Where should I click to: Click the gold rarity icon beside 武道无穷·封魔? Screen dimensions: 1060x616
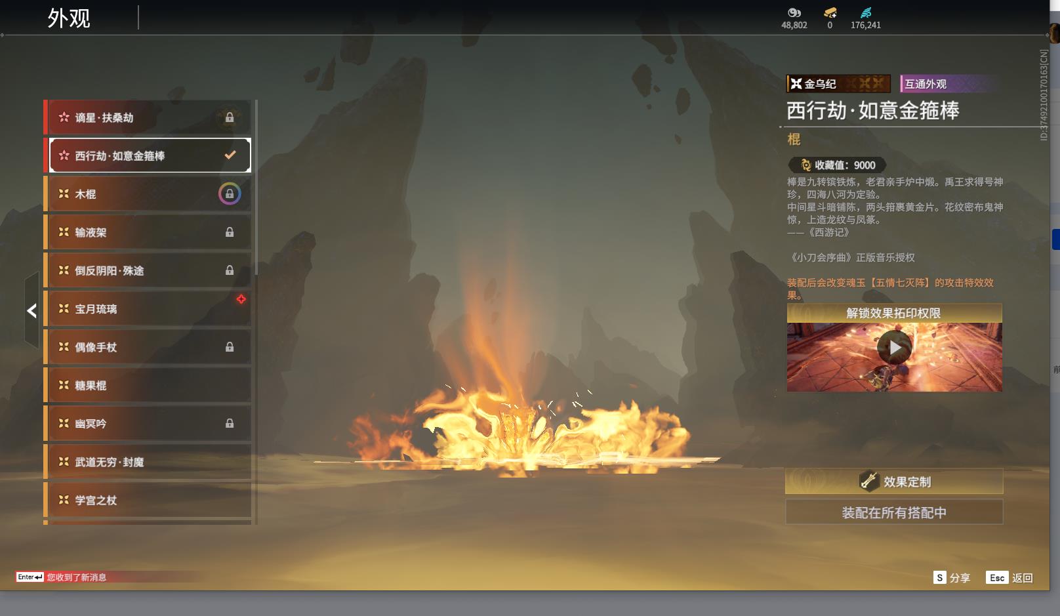point(64,462)
